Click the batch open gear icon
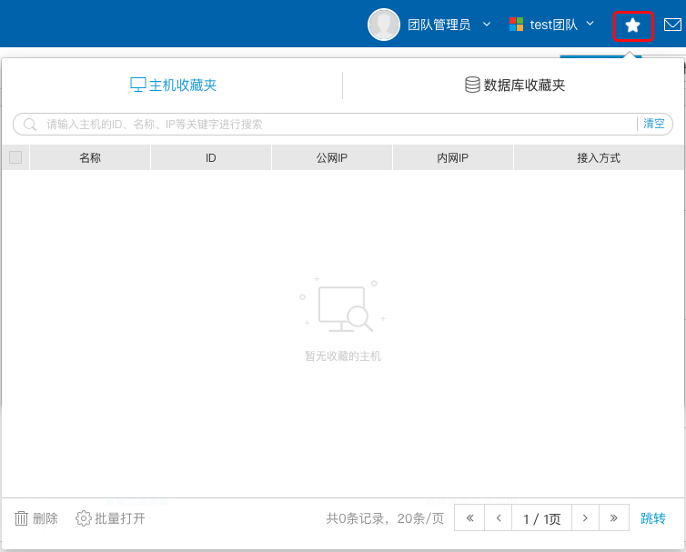 click(x=84, y=518)
